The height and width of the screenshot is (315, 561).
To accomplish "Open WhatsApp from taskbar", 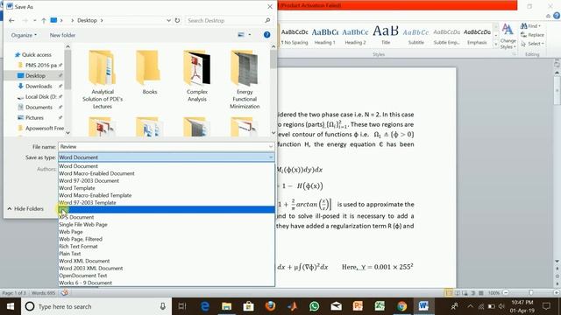I will pos(314,306).
